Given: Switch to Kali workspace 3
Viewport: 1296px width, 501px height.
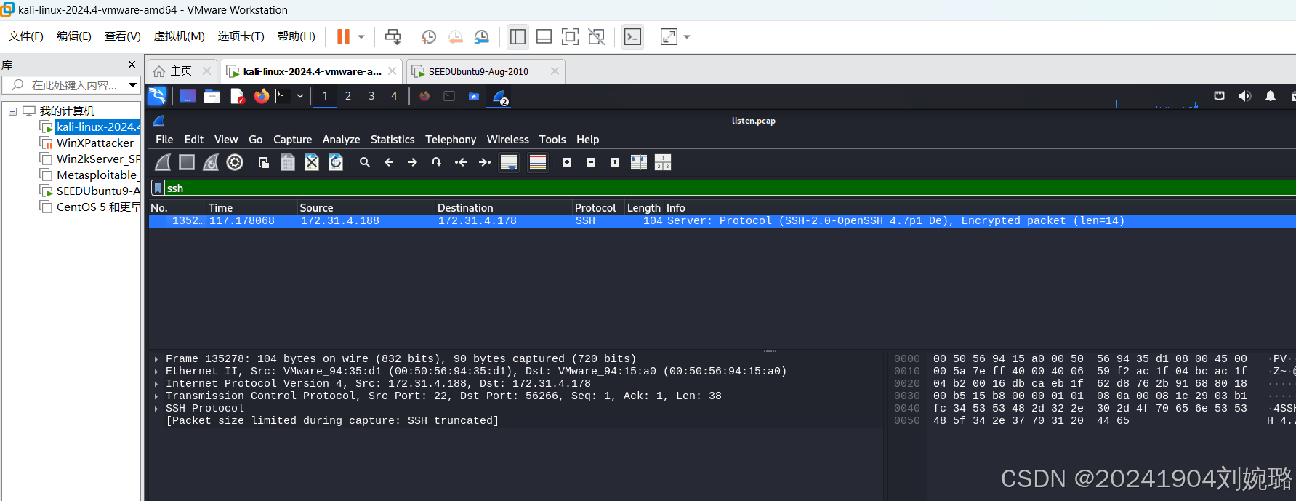Looking at the screenshot, I should [x=371, y=96].
